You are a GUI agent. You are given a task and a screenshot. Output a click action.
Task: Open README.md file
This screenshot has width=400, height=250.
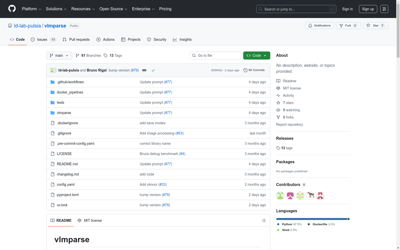pos(67,164)
